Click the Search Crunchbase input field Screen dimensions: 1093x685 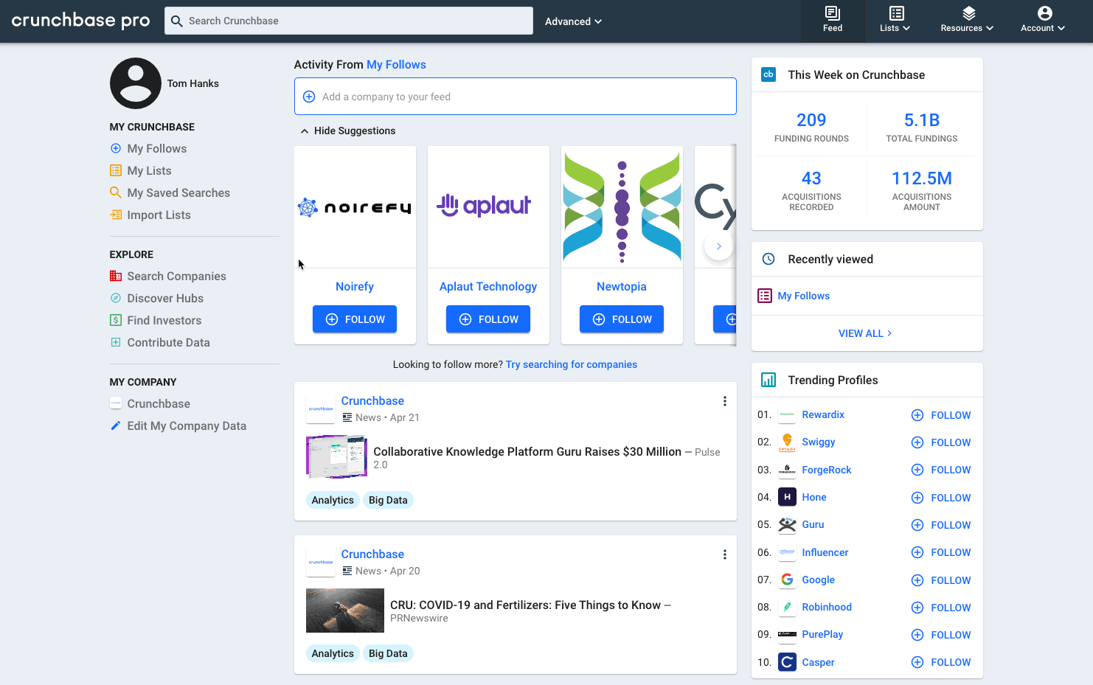(x=349, y=21)
